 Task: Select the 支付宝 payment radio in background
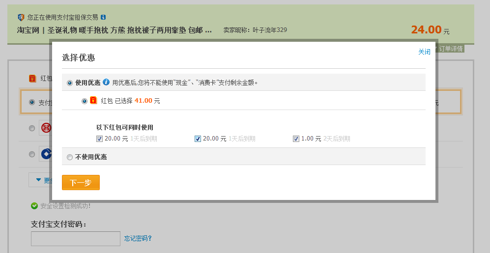click(x=32, y=102)
